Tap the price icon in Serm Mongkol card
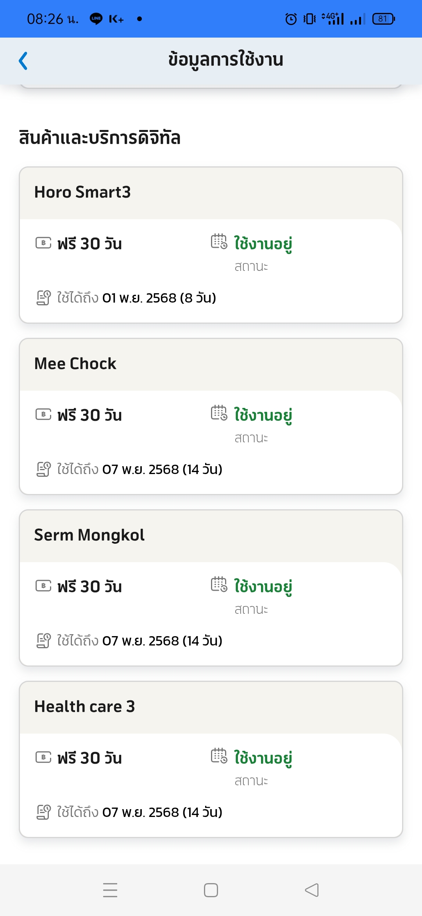This screenshot has width=422, height=916. 43,586
